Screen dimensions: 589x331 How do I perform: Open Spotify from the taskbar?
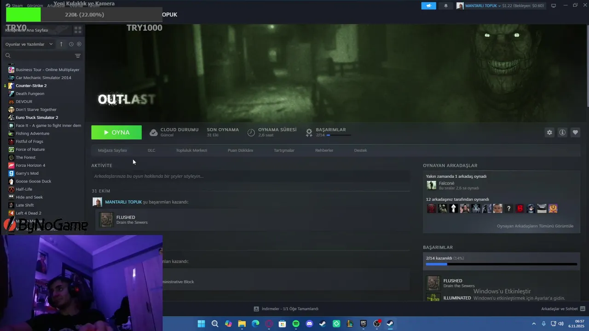coord(296,324)
